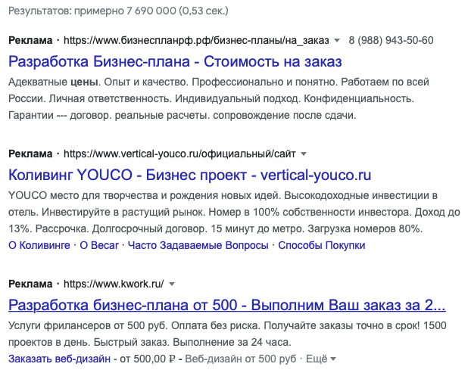Click phone number 8 (988) 943-50-60
The image size is (471, 373).
coord(391,40)
